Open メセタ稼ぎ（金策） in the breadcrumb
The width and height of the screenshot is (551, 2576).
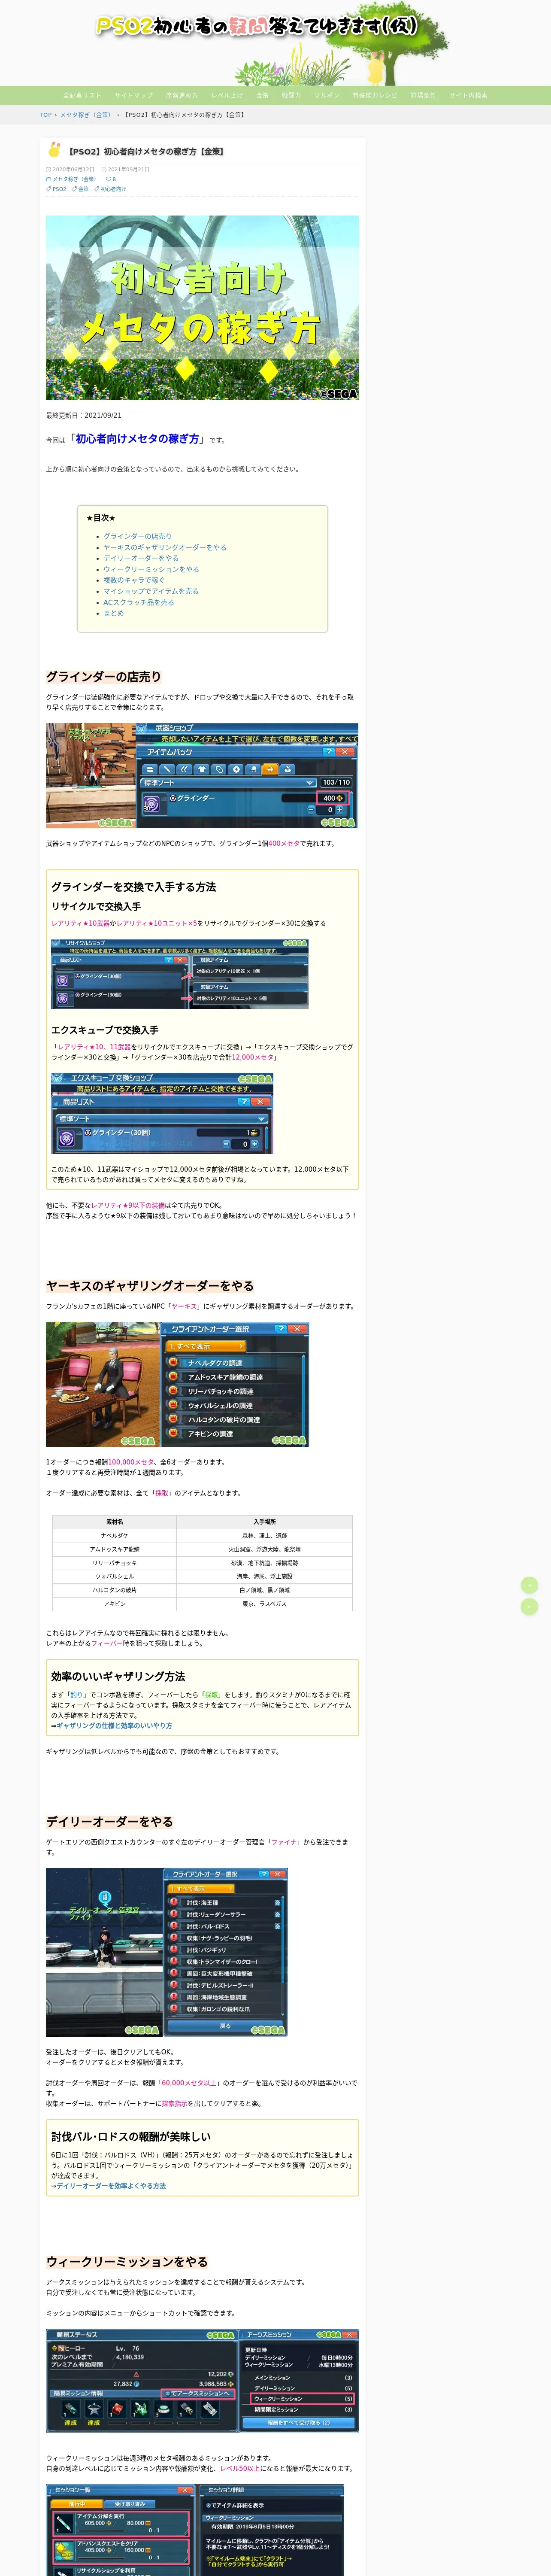click(86, 115)
